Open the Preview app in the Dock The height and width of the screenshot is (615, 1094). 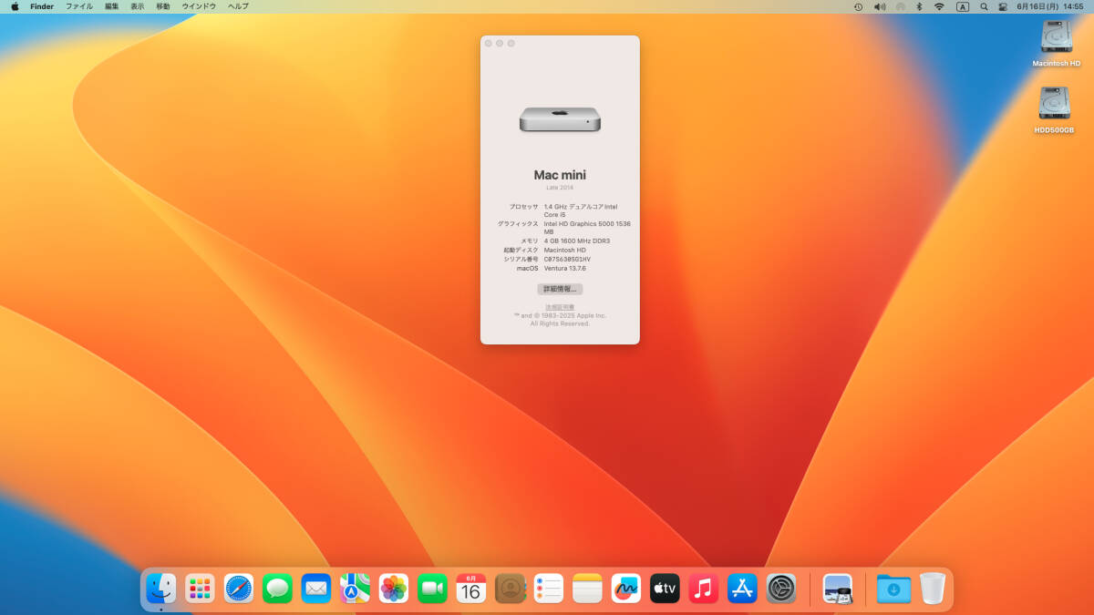point(838,589)
